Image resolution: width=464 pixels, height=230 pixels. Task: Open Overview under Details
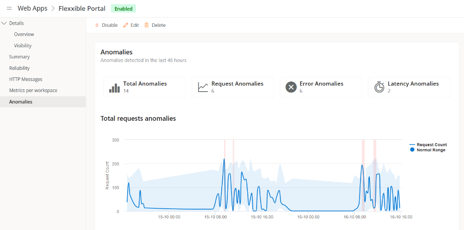click(x=24, y=34)
